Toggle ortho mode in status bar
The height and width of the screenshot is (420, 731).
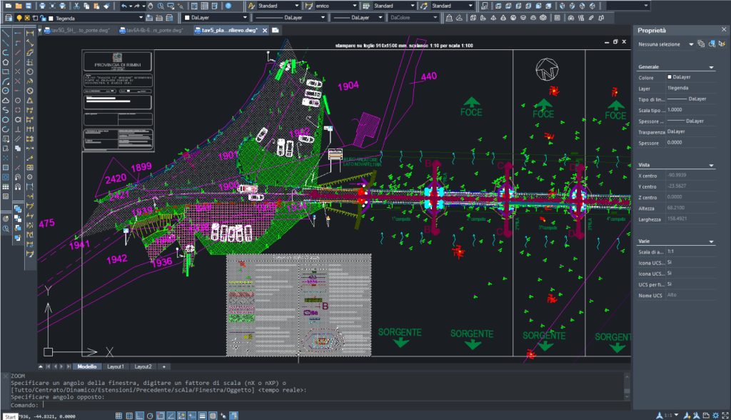140,415
